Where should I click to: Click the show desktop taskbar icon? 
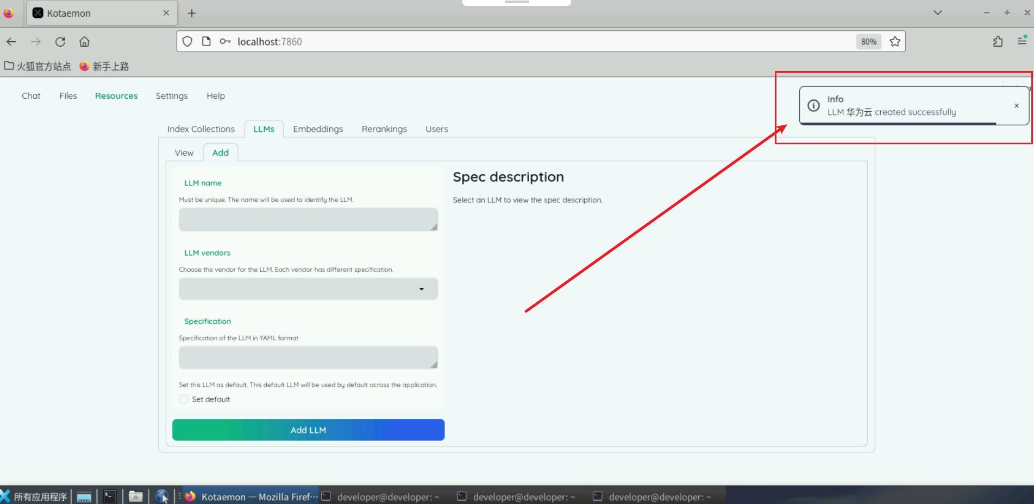pos(84,496)
